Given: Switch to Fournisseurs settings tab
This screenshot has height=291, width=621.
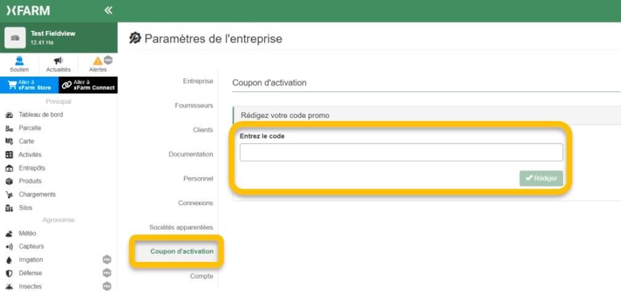Looking at the screenshot, I should [x=194, y=106].
